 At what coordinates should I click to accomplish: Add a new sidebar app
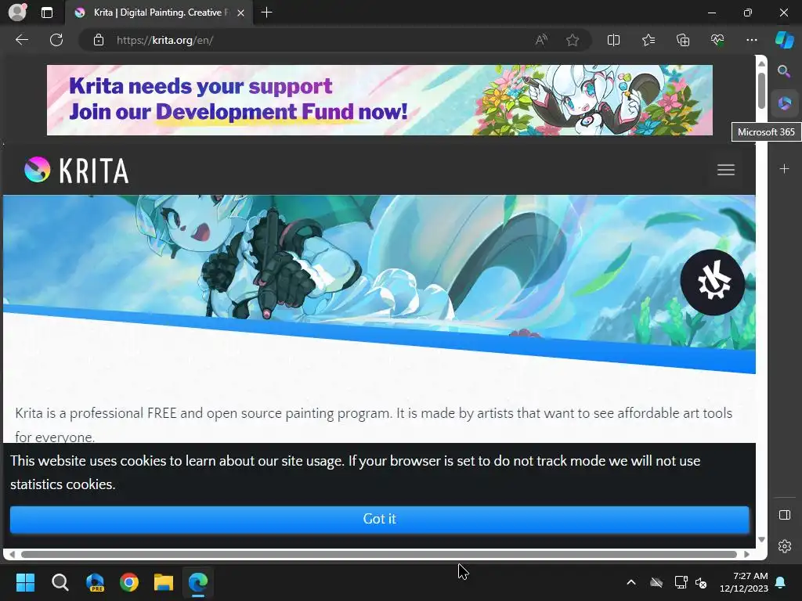[x=784, y=169]
